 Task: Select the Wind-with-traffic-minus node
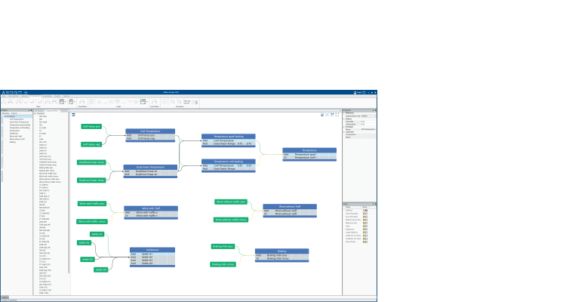92,221
